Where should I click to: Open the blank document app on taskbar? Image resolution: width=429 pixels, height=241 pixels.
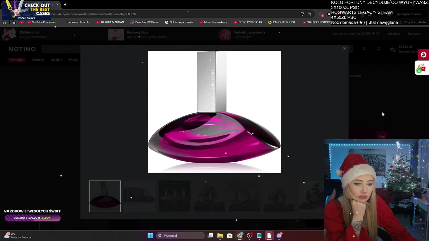pyautogui.click(x=269, y=236)
